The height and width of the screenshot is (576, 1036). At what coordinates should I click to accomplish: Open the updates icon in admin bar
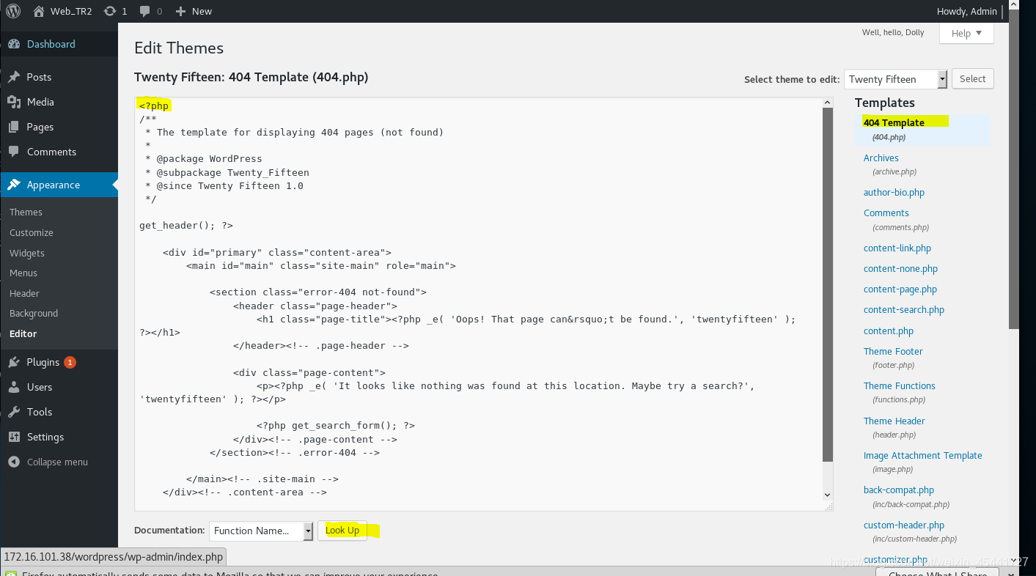tap(110, 11)
